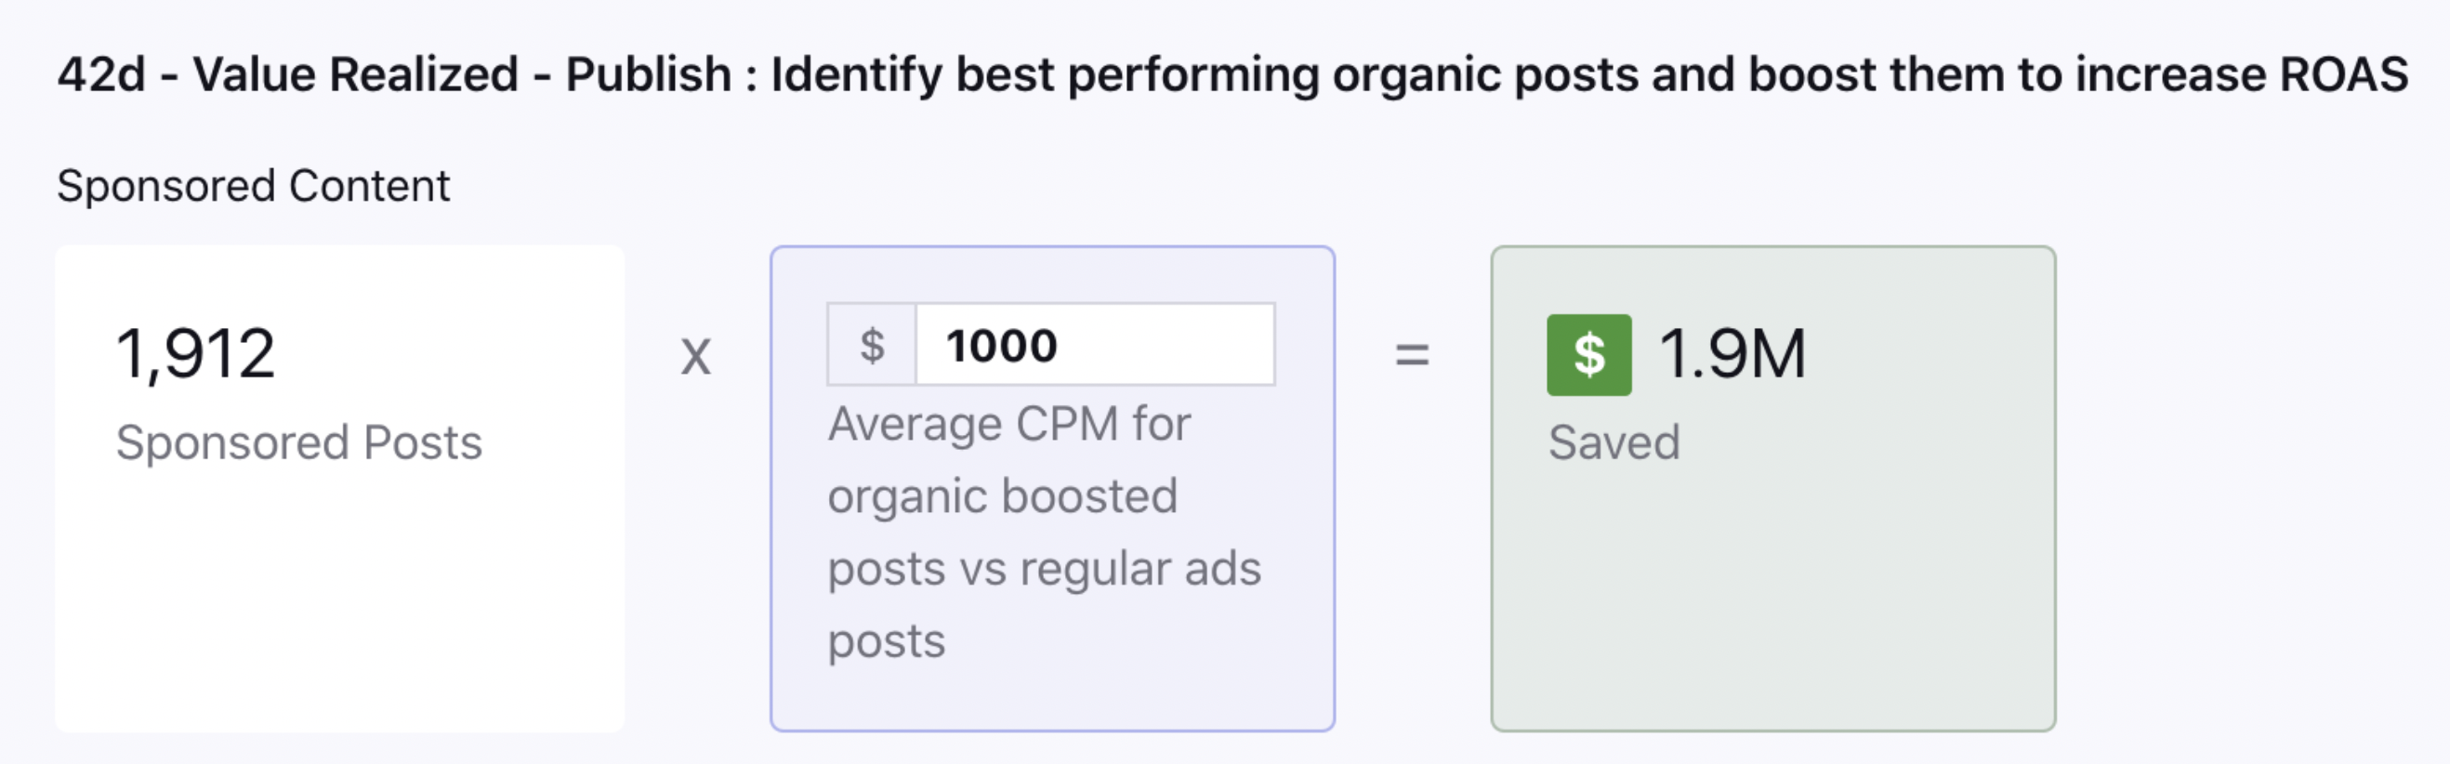Click the Average CPM description text
Viewport: 2450px width, 764px height.
pos(1045,532)
